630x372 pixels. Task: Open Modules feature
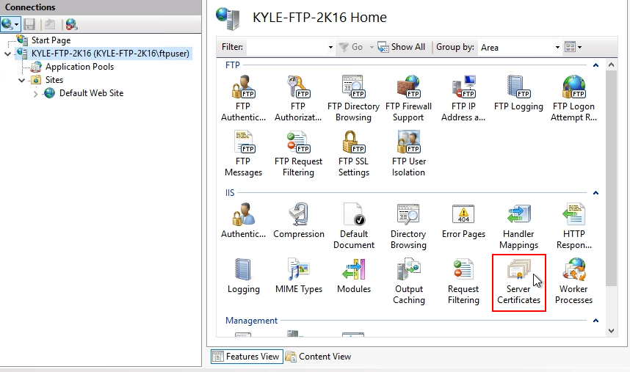tap(354, 276)
